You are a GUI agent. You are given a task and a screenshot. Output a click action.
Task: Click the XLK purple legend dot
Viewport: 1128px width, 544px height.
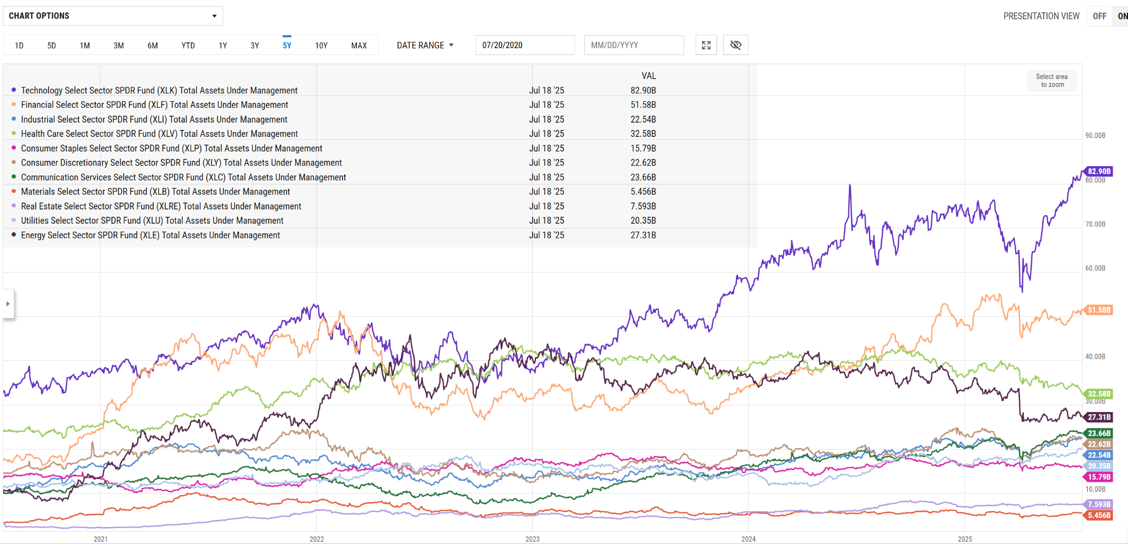pyautogui.click(x=14, y=90)
